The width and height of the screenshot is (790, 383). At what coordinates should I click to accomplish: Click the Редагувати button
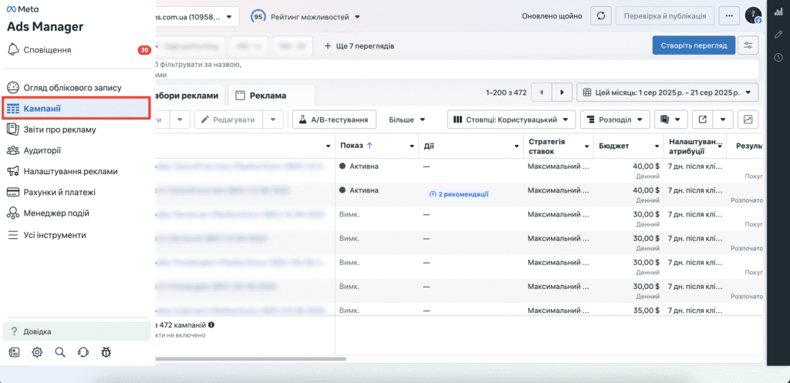coord(230,119)
